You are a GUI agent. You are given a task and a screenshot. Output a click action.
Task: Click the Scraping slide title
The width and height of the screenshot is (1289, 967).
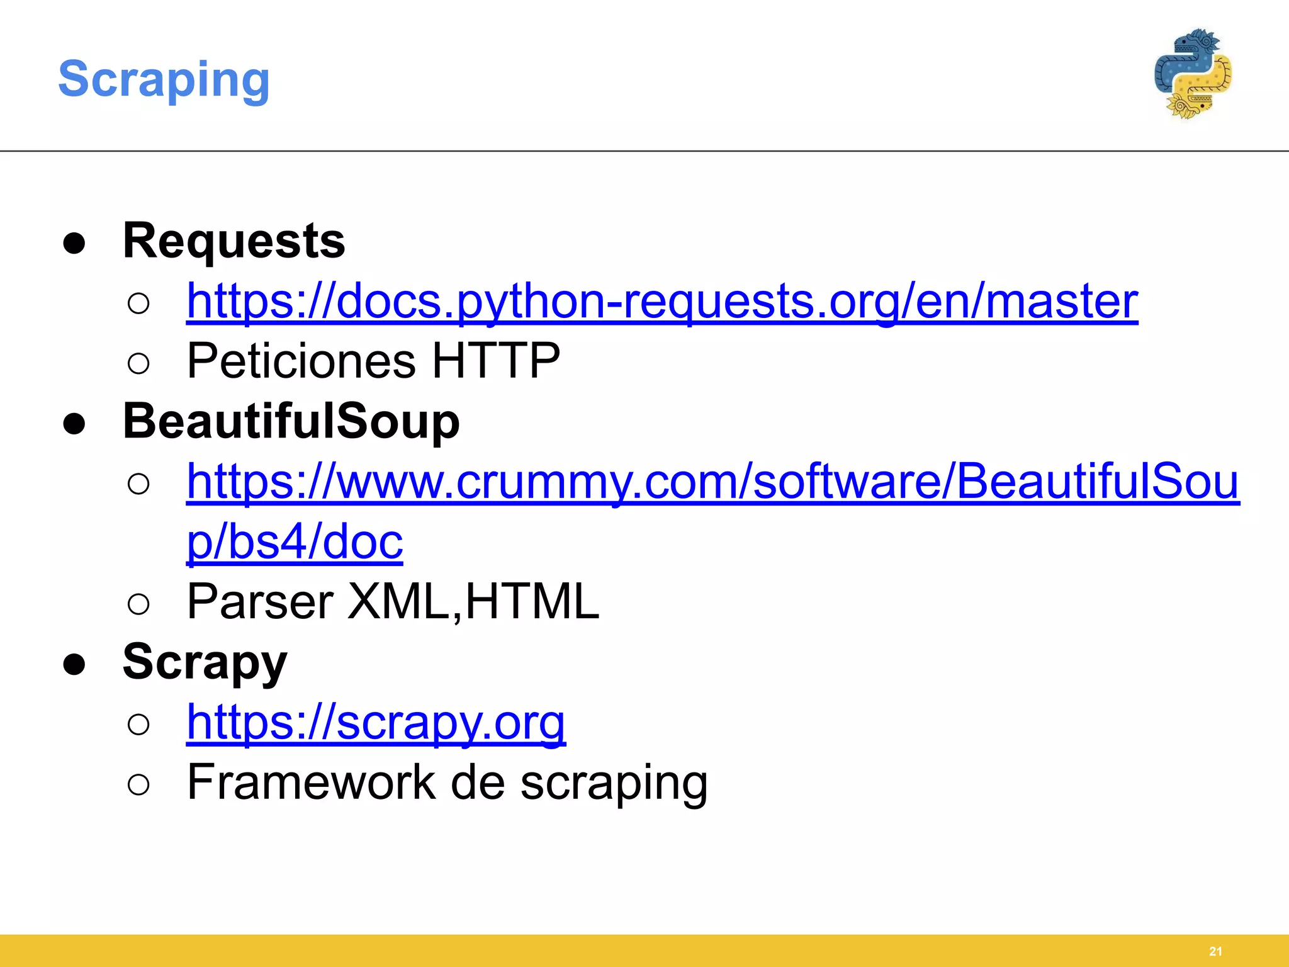click(x=164, y=80)
